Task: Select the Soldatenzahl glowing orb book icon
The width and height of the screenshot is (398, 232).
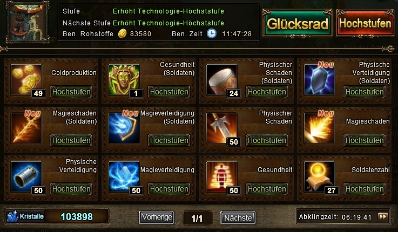Action: pyautogui.click(x=319, y=177)
